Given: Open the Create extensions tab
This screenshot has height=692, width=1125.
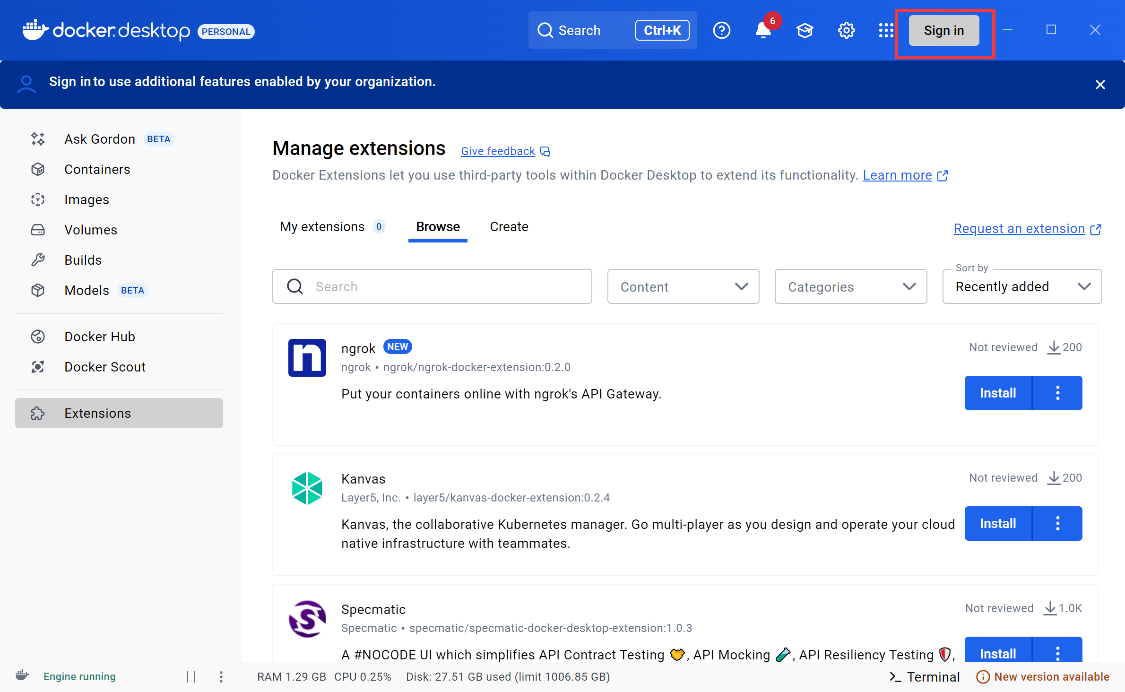Looking at the screenshot, I should click(509, 226).
